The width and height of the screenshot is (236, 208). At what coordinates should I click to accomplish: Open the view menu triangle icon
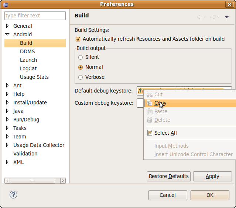point(227,17)
